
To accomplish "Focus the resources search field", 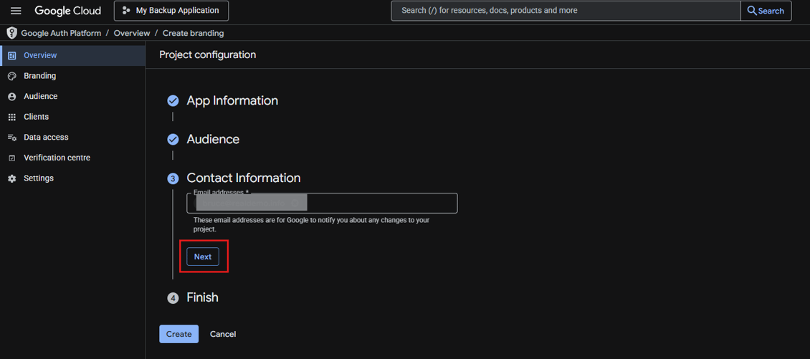I will tap(566, 10).
